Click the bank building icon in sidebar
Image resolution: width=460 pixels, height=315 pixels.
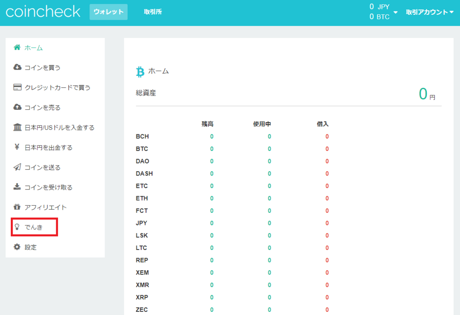click(x=18, y=127)
